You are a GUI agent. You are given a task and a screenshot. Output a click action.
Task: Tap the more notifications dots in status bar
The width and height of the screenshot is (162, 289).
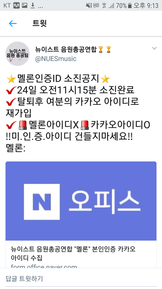point(40,7)
